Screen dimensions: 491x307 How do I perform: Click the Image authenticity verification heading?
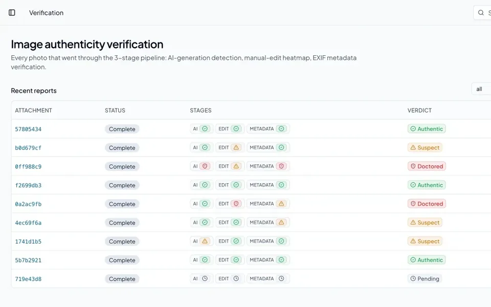pos(87,45)
